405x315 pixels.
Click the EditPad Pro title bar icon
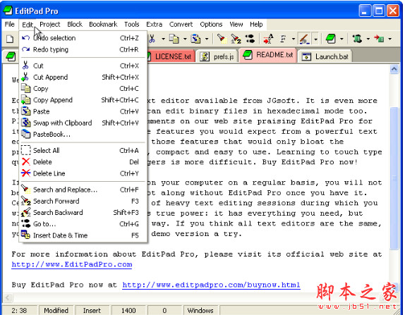pos(8,11)
